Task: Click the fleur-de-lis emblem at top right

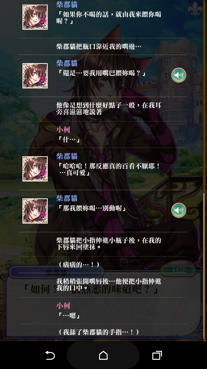Action: (x=195, y=9)
